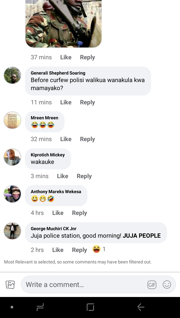Screen dimensions: 180x318
Task: Tap the Android back arrow
Action: click(x=141, y=307)
